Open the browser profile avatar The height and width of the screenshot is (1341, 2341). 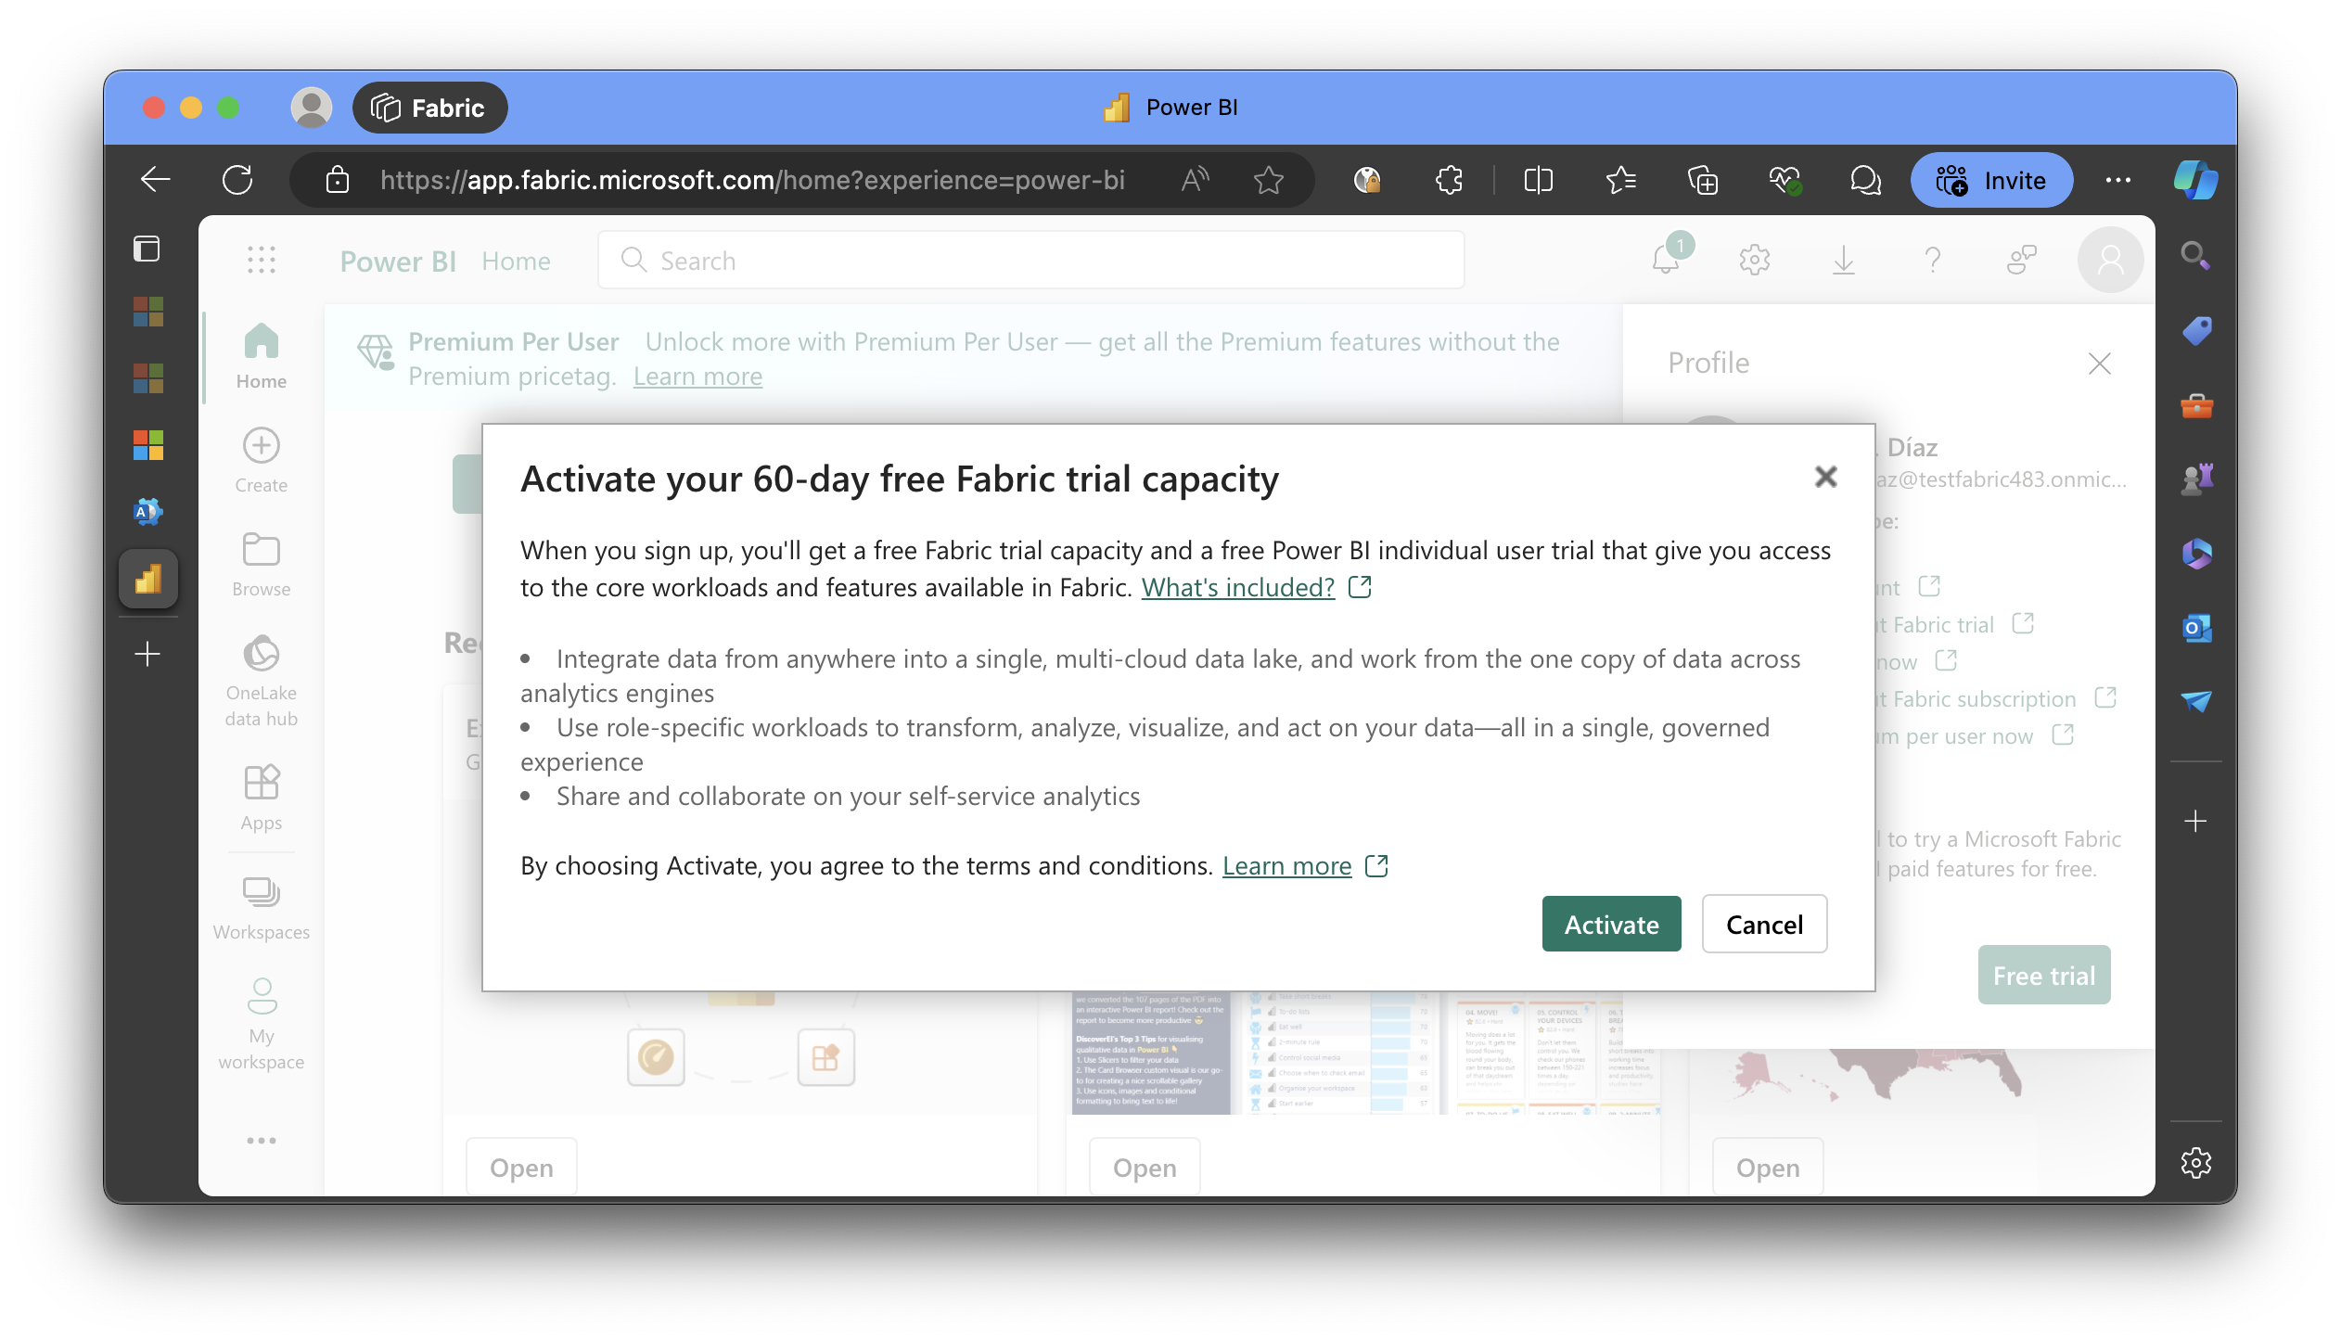pos(312,108)
